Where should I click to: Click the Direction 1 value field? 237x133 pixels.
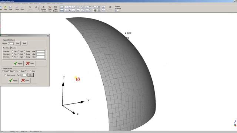coord(40,51)
